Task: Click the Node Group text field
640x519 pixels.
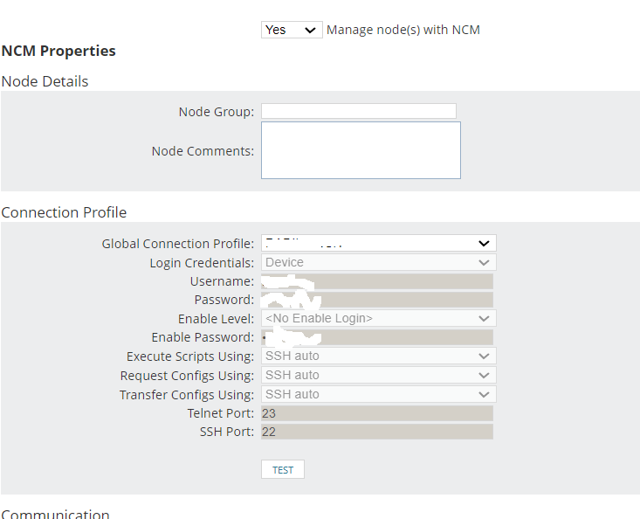Action: 358,111
